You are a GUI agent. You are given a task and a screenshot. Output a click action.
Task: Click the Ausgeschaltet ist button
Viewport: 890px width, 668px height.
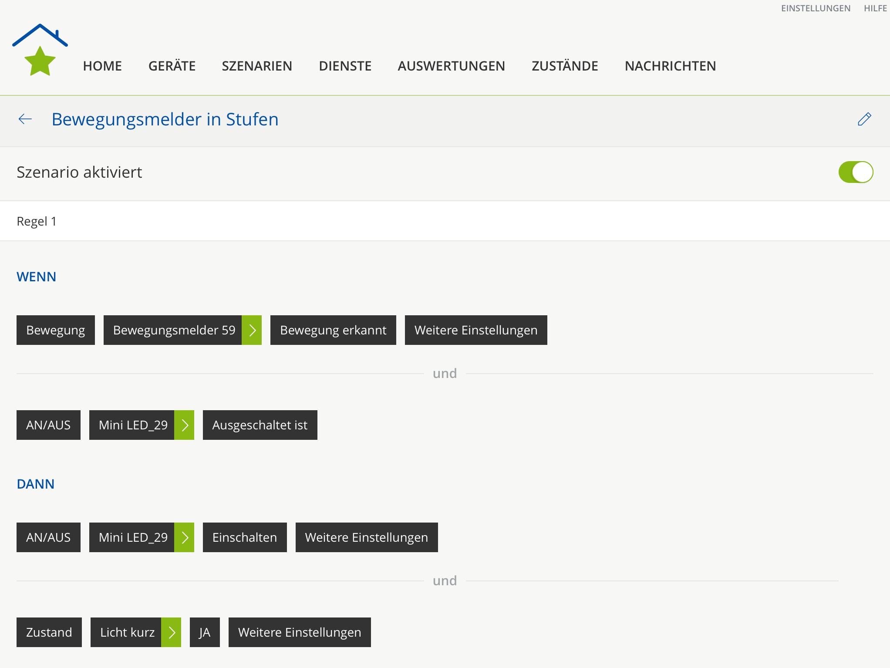pos(260,425)
